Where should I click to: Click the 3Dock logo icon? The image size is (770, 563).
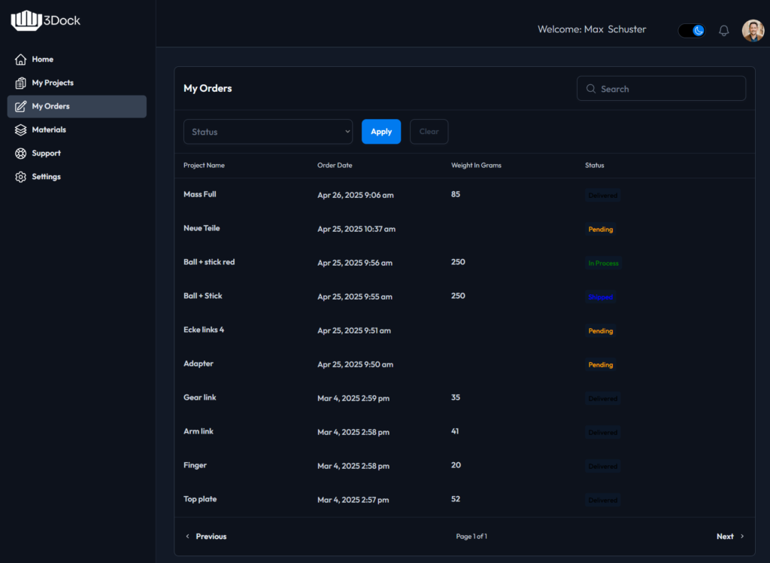[x=25, y=20]
